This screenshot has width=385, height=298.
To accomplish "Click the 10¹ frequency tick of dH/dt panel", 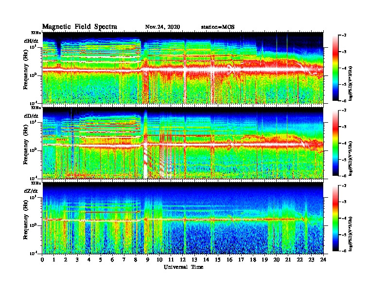I will (x=34, y=47).
